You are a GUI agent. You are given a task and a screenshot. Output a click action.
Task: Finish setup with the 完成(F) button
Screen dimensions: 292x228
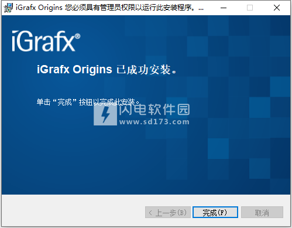(215, 212)
